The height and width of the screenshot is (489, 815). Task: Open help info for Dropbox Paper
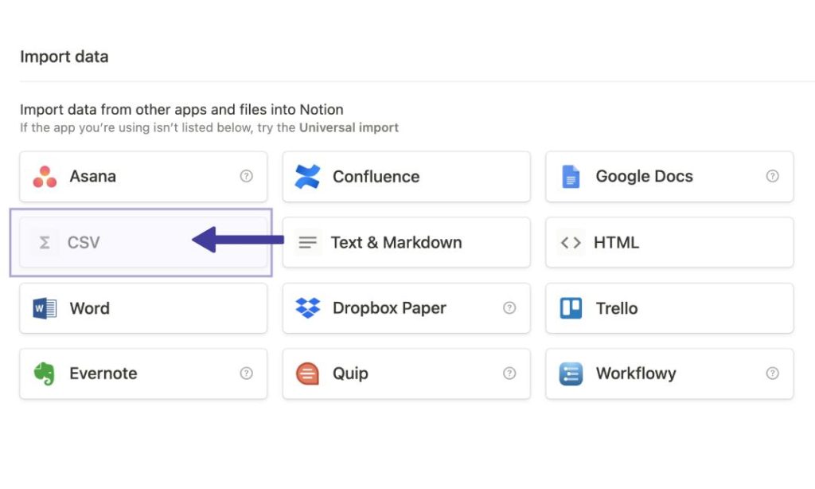(x=509, y=308)
